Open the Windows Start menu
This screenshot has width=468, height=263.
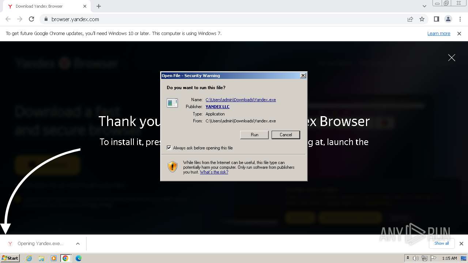[10, 258]
